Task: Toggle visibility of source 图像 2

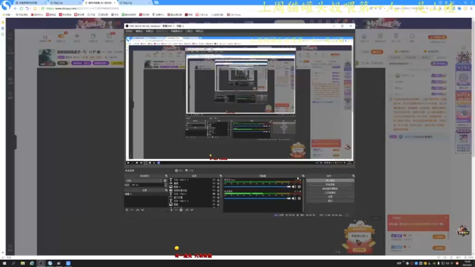Action: [x=214, y=187]
